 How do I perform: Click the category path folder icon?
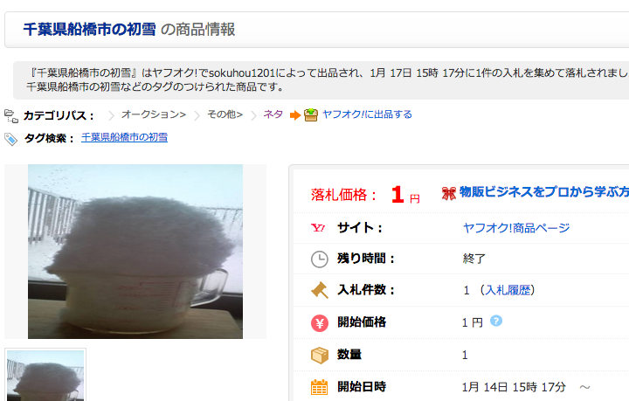(11, 116)
